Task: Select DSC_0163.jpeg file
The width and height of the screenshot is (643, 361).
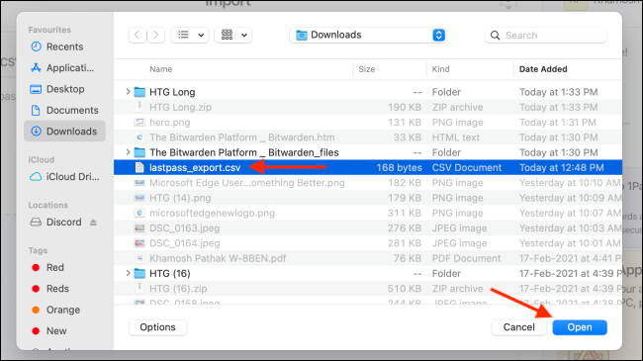Action: pyautogui.click(x=368, y=228)
